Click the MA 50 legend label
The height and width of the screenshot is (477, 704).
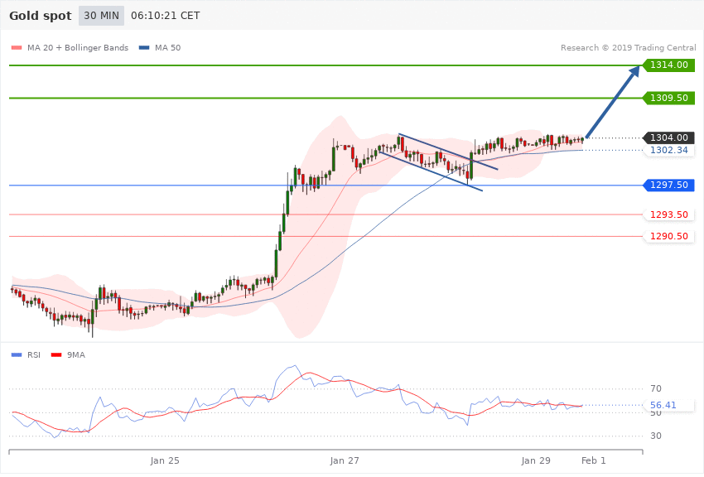click(x=167, y=47)
